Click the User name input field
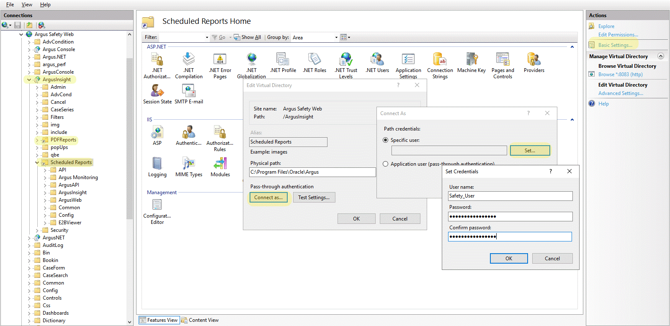 [x=510, y=196]
